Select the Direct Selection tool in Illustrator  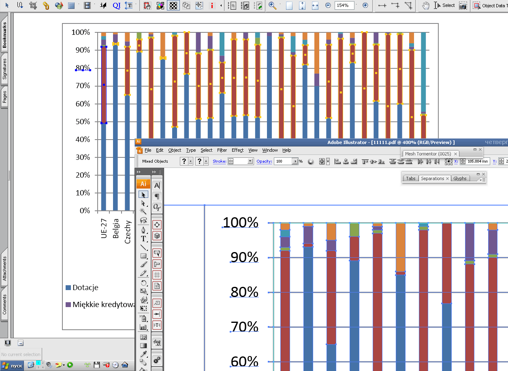143,203
